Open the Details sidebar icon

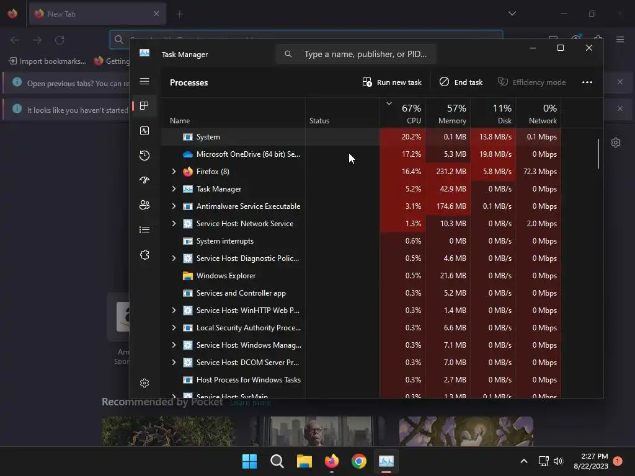144,229
